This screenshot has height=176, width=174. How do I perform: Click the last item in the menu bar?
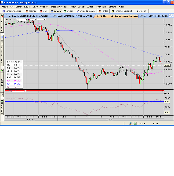click(x=121, y=7)
